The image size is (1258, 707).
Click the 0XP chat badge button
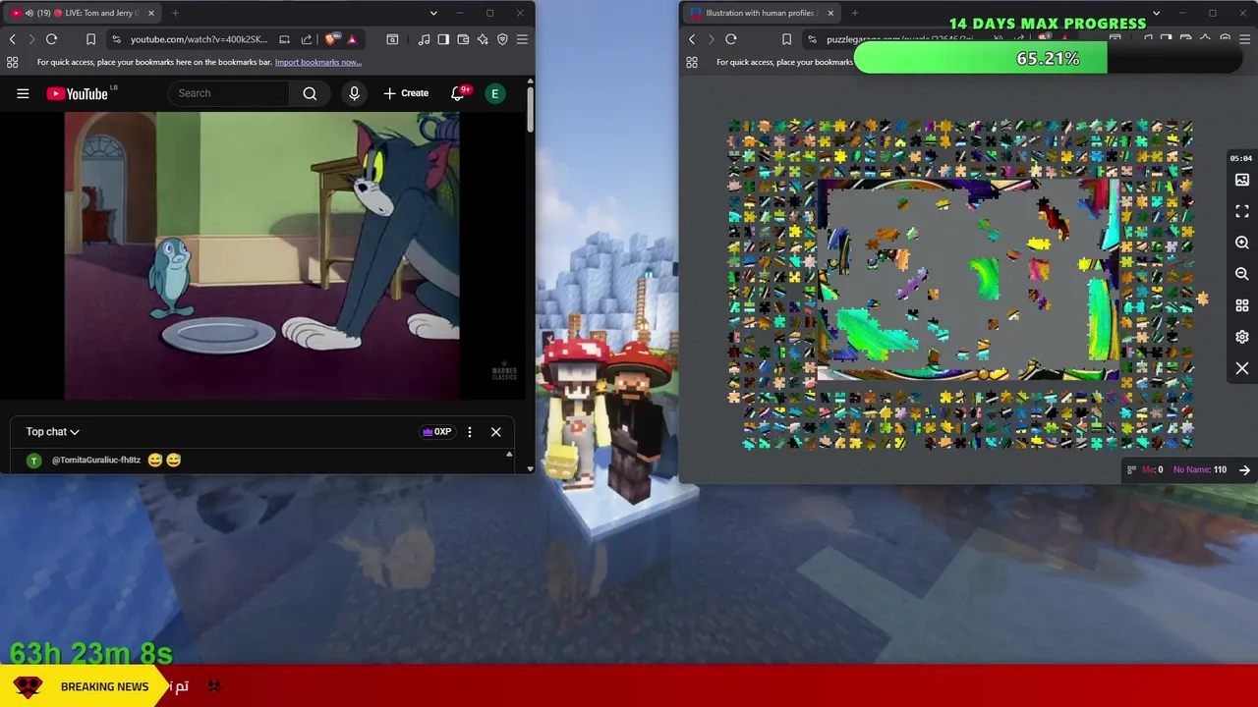pyautogui.click(x=437, y=432)
